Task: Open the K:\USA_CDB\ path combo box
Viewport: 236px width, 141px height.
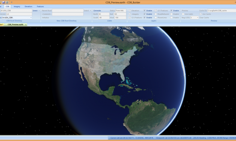Action: 17,18
